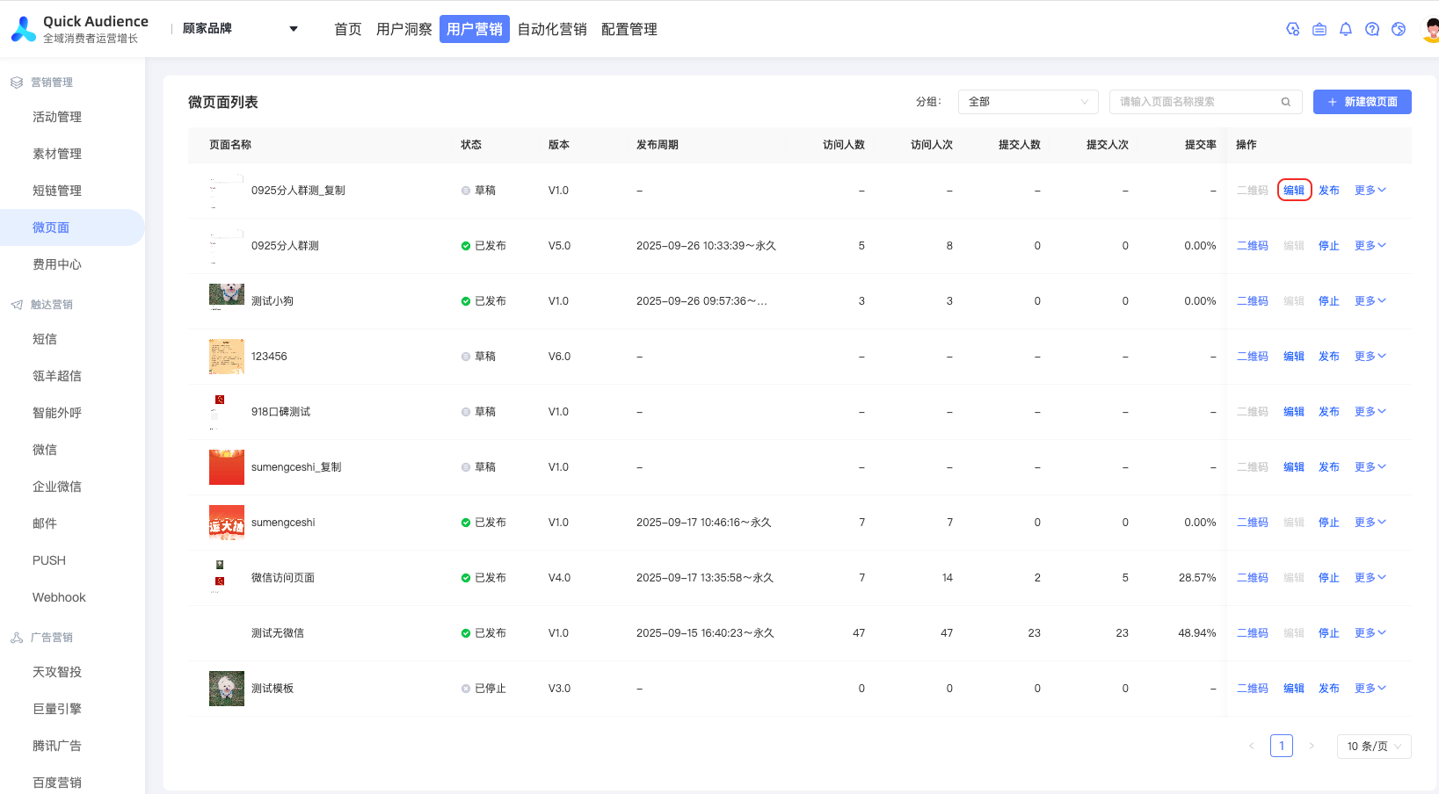Click the notification bell icon
This screenshot has height=794, width=1439.
[1345, 29]
